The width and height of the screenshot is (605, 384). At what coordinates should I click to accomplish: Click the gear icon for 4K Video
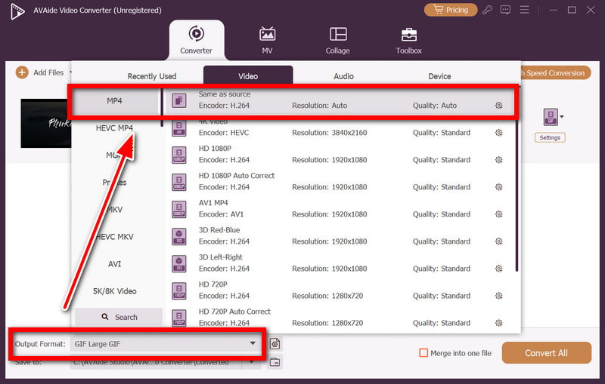(498, 133)
